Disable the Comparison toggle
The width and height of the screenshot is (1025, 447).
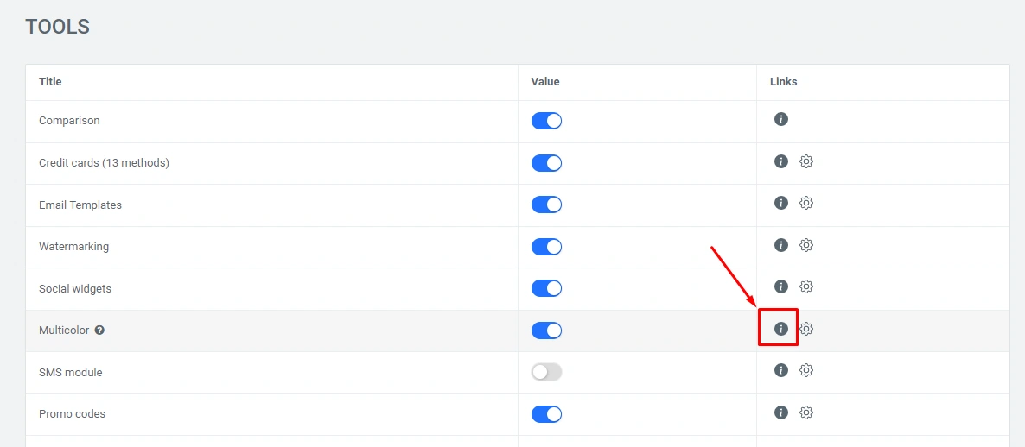click(546, 121)
